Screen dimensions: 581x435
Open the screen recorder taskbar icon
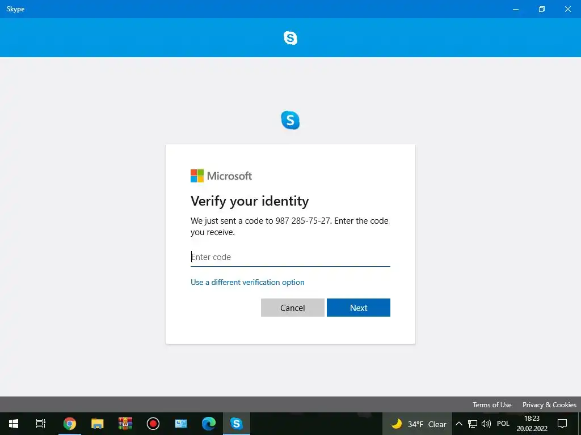(x=153, y=424)
